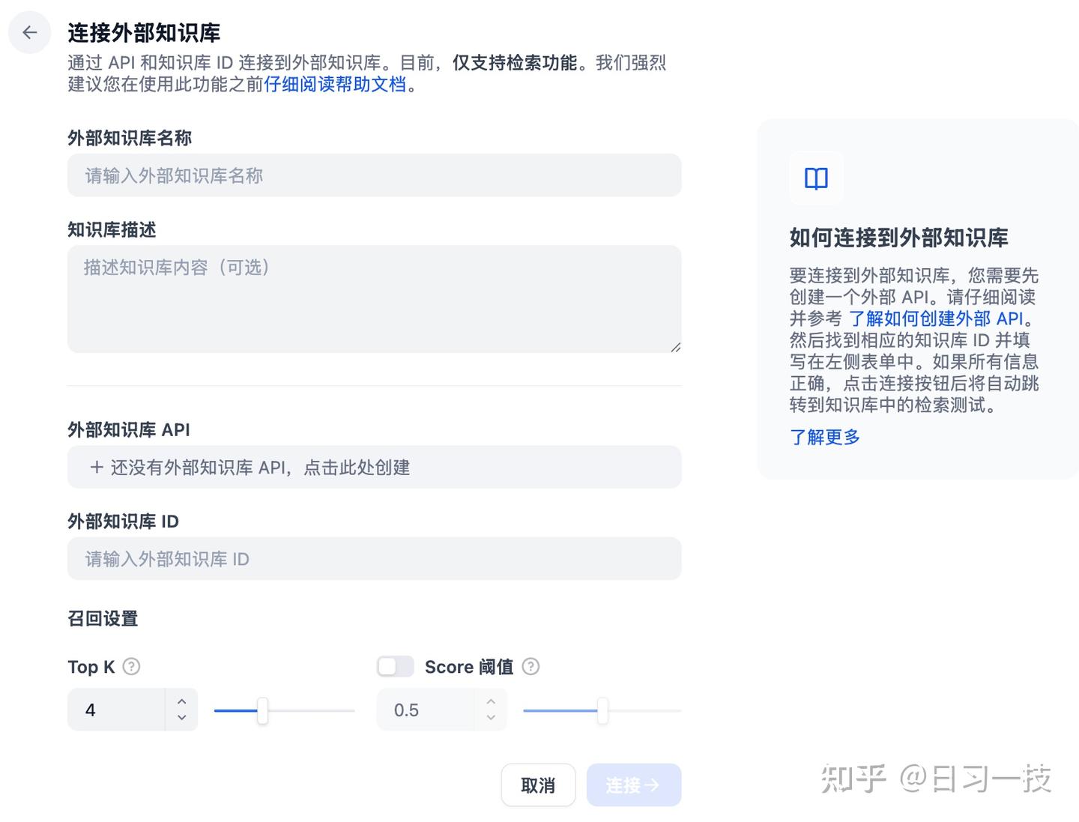Click the 取消 button
The width and height of the screenshot is (1079, 822).
click(x=538, y=785)
